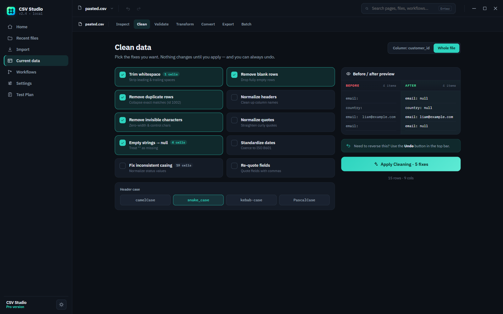The width and height of the screenshot is (503, 314).
Task: Focus the search pages, files, workflows field
Action: tap(408, 8)
